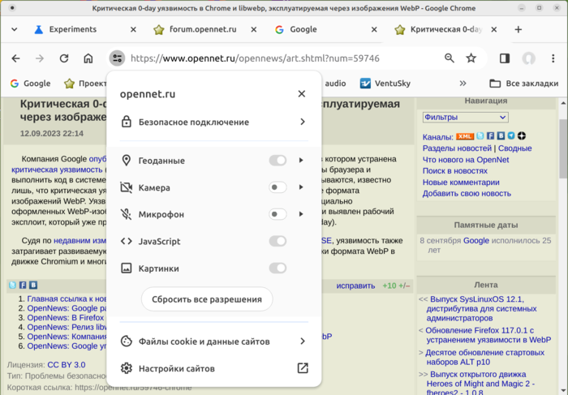Open the audio bookmark
Viewport: 568px width, 395px height.
(x=335, y=84)
